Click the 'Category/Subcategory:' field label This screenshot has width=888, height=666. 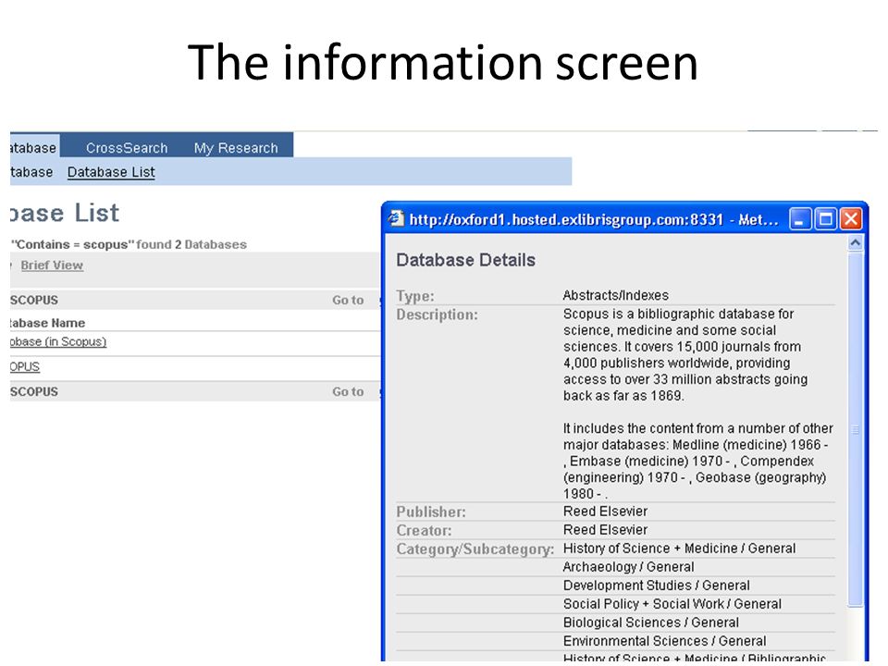475,549
